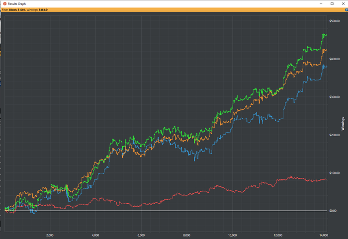Screen dimensions: 348x239
Task: Click the 'Results Graph' window title
Action: [17, 4]
